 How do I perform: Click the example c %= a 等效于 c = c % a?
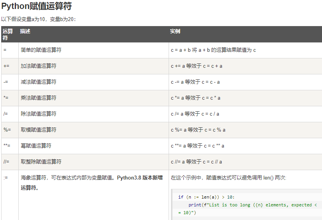click(x=198, y=130)
